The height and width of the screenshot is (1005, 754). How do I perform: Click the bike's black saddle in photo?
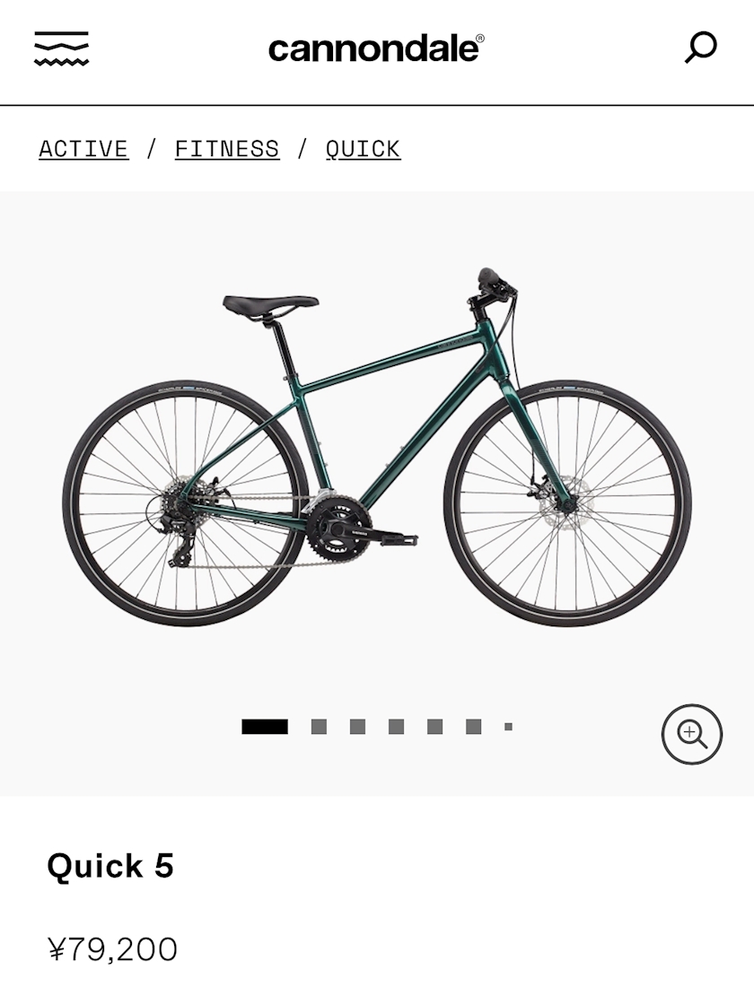tap(270, 304)
